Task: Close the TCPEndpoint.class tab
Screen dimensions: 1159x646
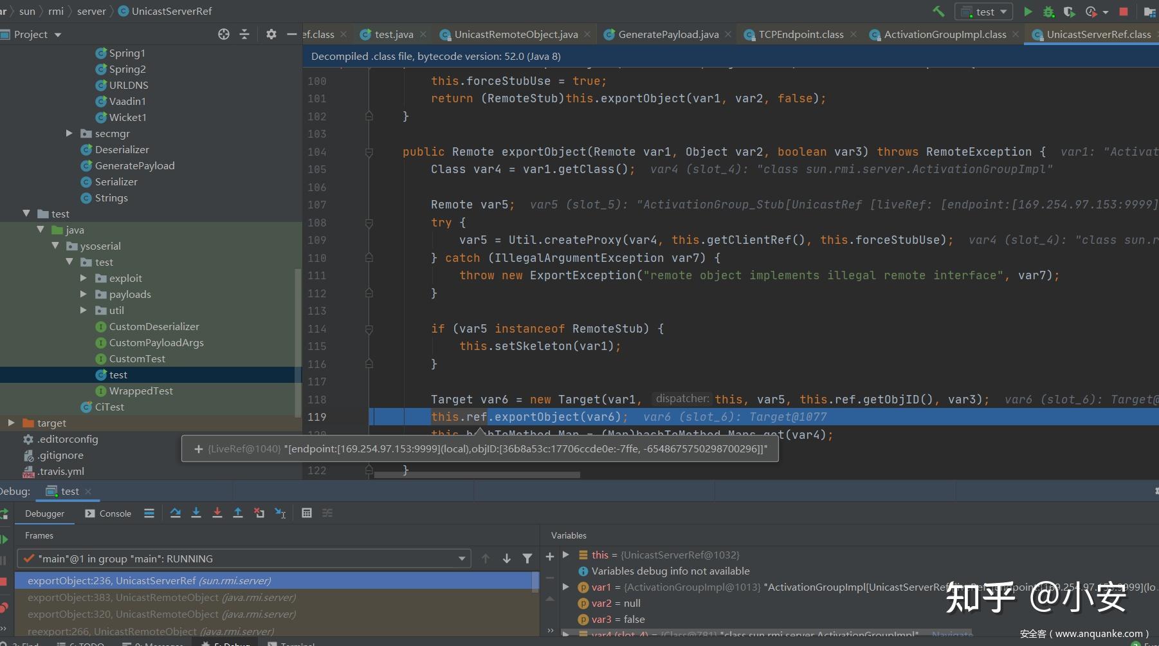Action: tap(853, 34)
